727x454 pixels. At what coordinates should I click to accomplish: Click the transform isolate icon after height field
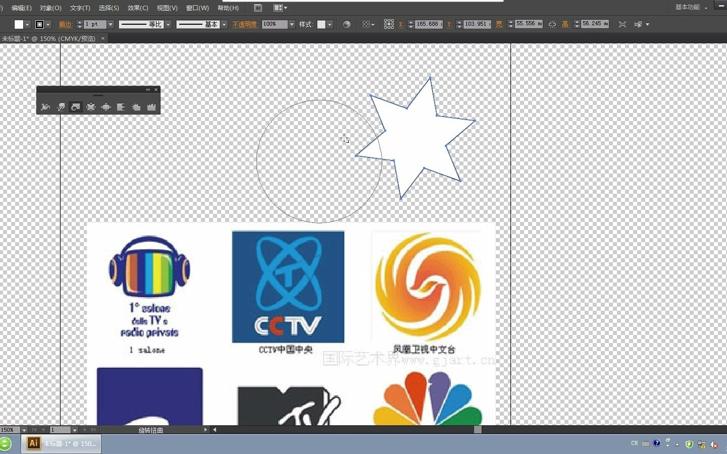click(622, 24)
